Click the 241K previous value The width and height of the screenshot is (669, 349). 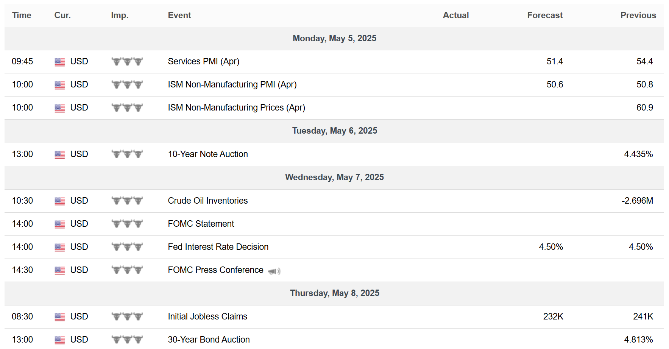643,316
